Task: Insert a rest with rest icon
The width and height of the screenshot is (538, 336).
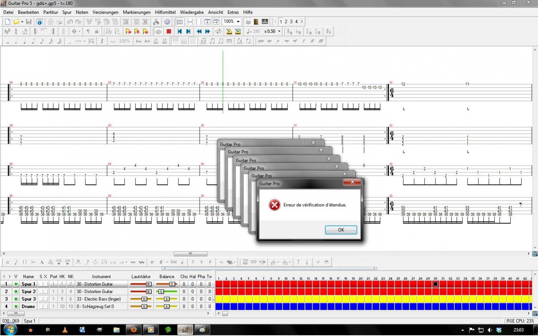Action: (x=102, y=41)
